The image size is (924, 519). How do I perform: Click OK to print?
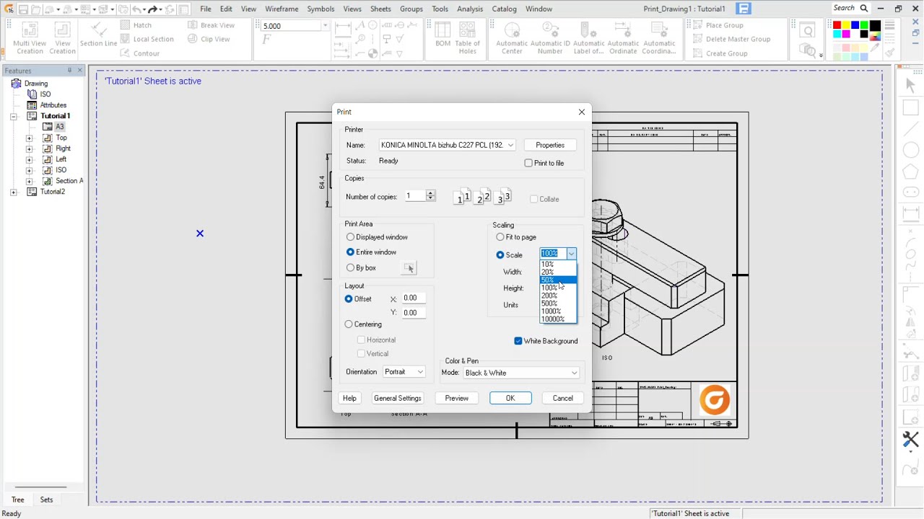point(510,398)
